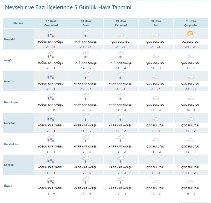This screenshot has height=203, width=211.
Task: Click Nevşehir's Wednesday AZ BULUTLU text
Action: (190, 42)
